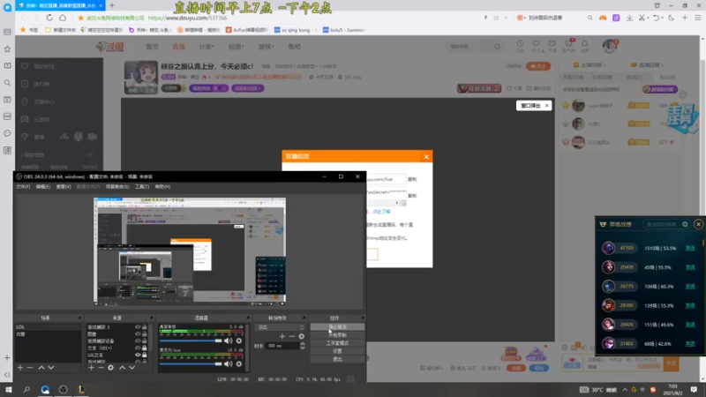Toggle the lock on the 图像 source

pos(145,334)
